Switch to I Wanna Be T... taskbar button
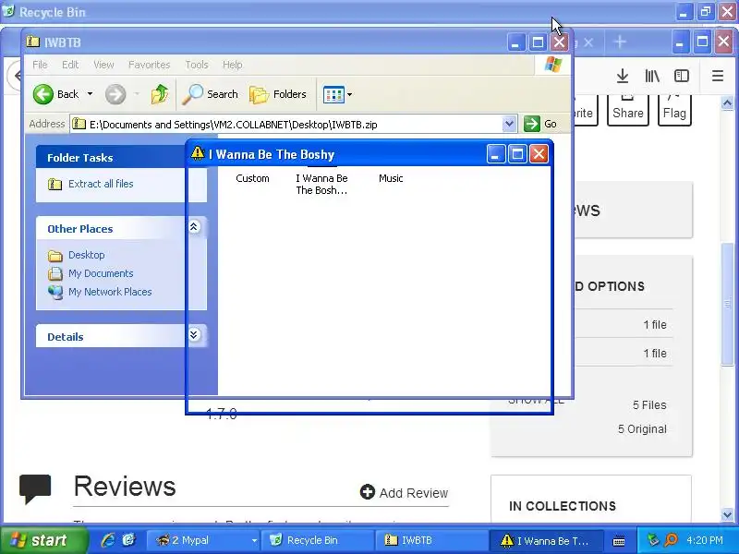The width and height of the screenshot is (739, 554). 546,540
